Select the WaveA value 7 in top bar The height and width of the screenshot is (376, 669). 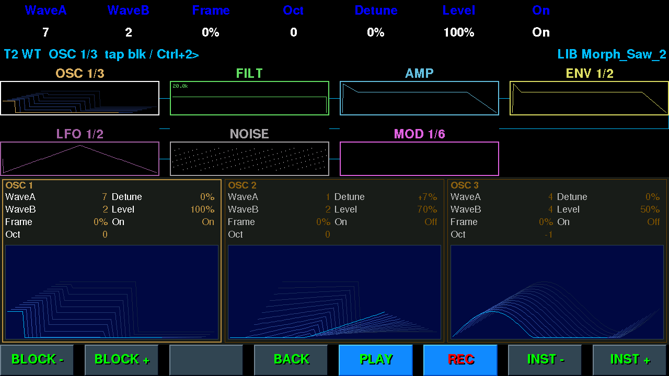[45, 32]
